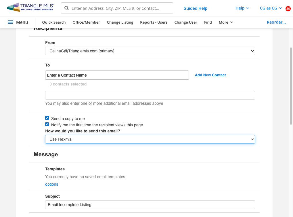The image size is (293, 217).
Task: Expand the Help dropdown
Action: pyautogui.click(x=242, y=8)
